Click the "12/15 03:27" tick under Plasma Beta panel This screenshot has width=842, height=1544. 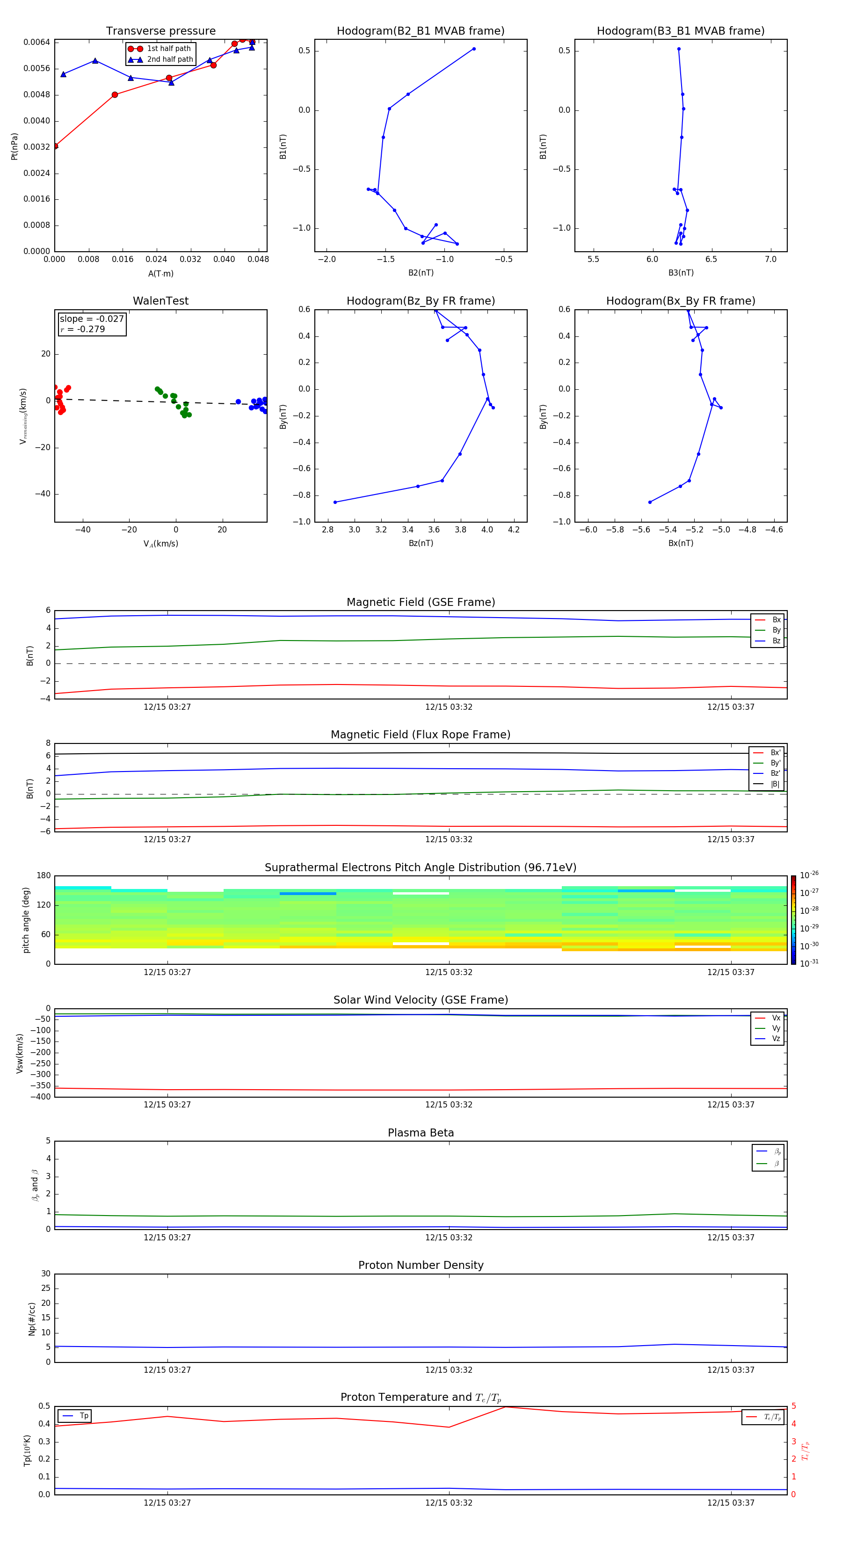coord(167,1238)
